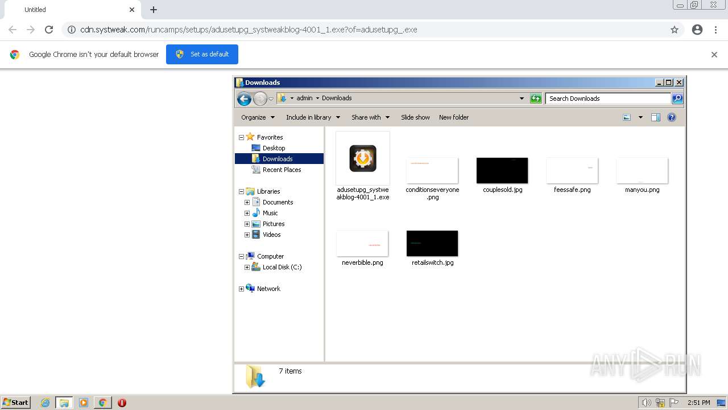Toggle the preview pane

pyautogui.click(x=656, y=117)
